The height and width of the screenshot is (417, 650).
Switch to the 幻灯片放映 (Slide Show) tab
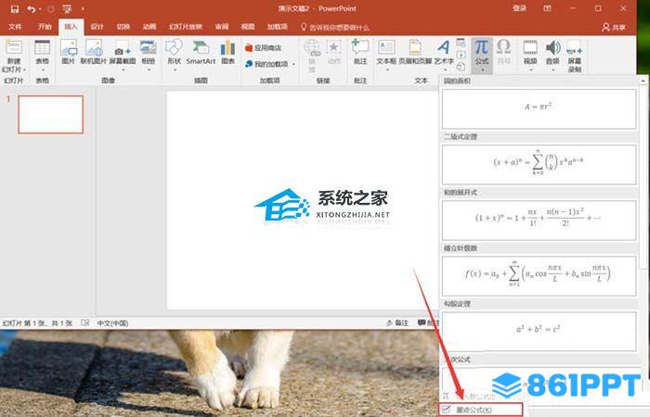[x=186, y=27]
